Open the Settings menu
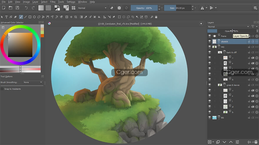259x145 pixels. (71, 2)
